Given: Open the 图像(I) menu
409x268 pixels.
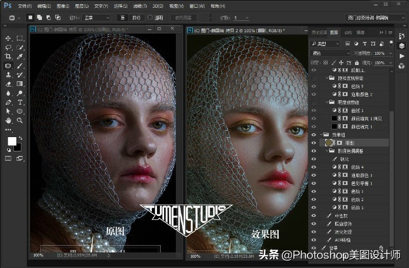Looking at the screenshot, I should pyautogui.click(x=63, y=6).
